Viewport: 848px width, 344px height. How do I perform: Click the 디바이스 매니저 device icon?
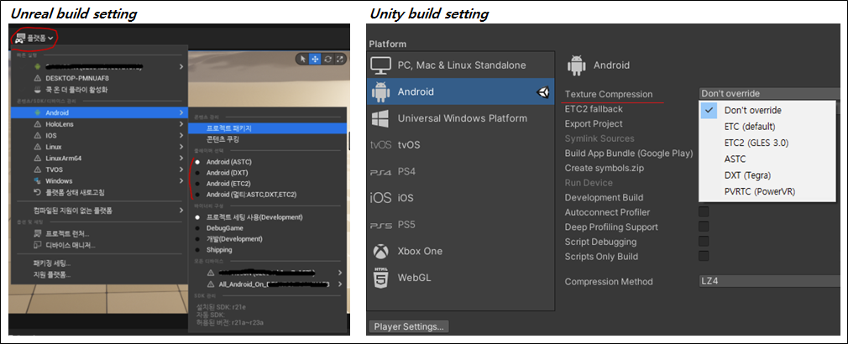click(x=37, y=245)
